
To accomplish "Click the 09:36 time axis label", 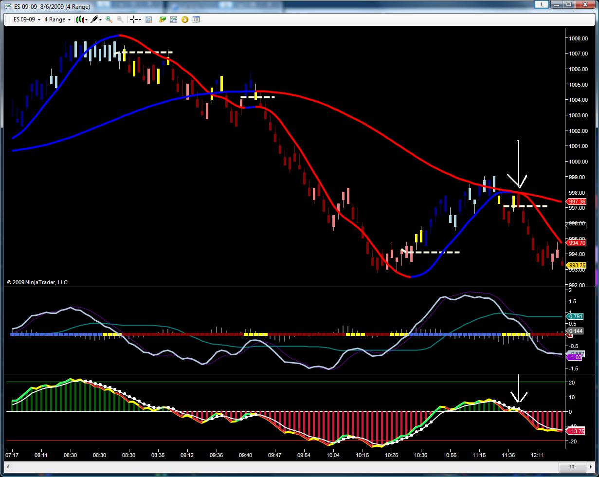I will click(x=217, y=456).
